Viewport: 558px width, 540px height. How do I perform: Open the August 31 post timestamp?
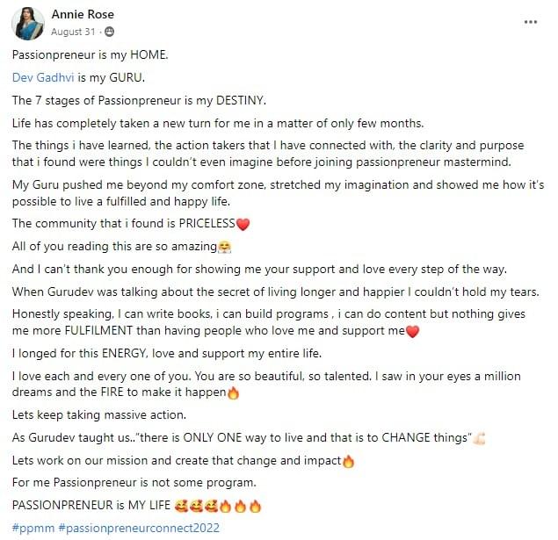(x=73, y=32)
